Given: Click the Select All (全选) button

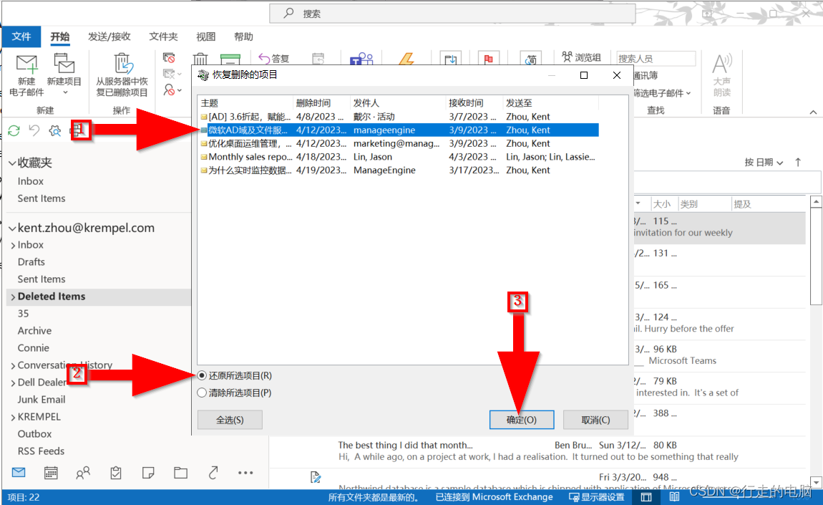Looking at the screenshot, I should [x=230, y=420].
